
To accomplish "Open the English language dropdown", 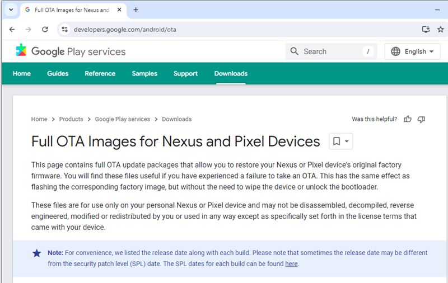I will (x=412, y=51).
